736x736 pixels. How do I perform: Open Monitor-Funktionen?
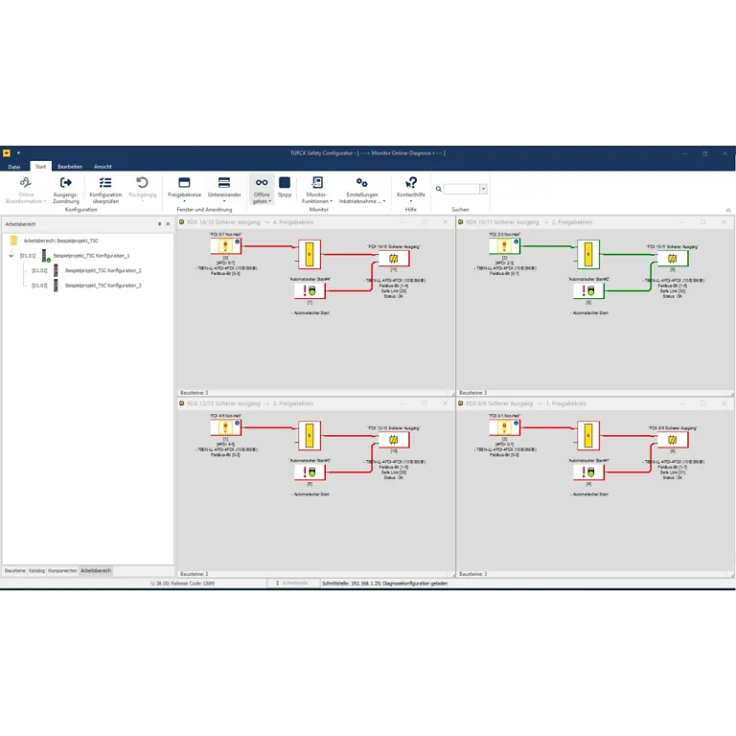[x=317, y=190]
